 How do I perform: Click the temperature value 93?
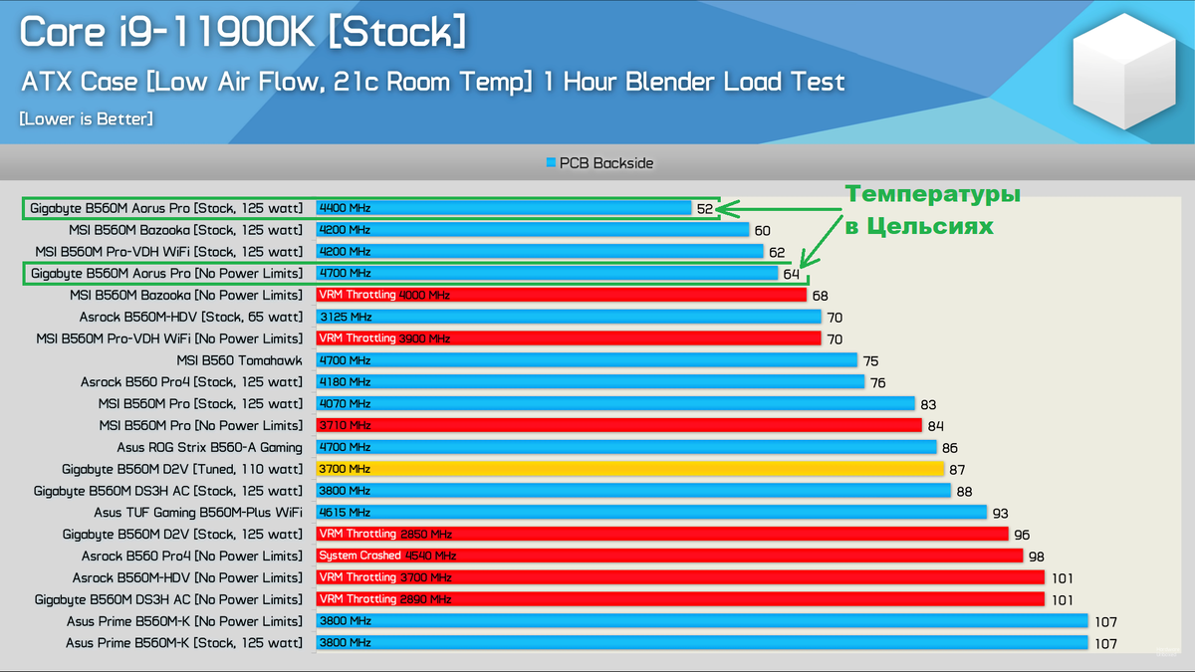click(x=1001, y=514)
